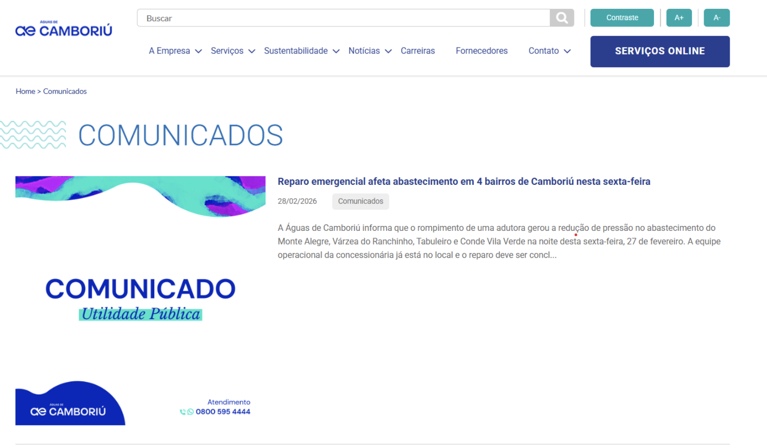Click the Comunicados breadcrumb link
Screen dimensions: 767x448
tap(65, 91)
